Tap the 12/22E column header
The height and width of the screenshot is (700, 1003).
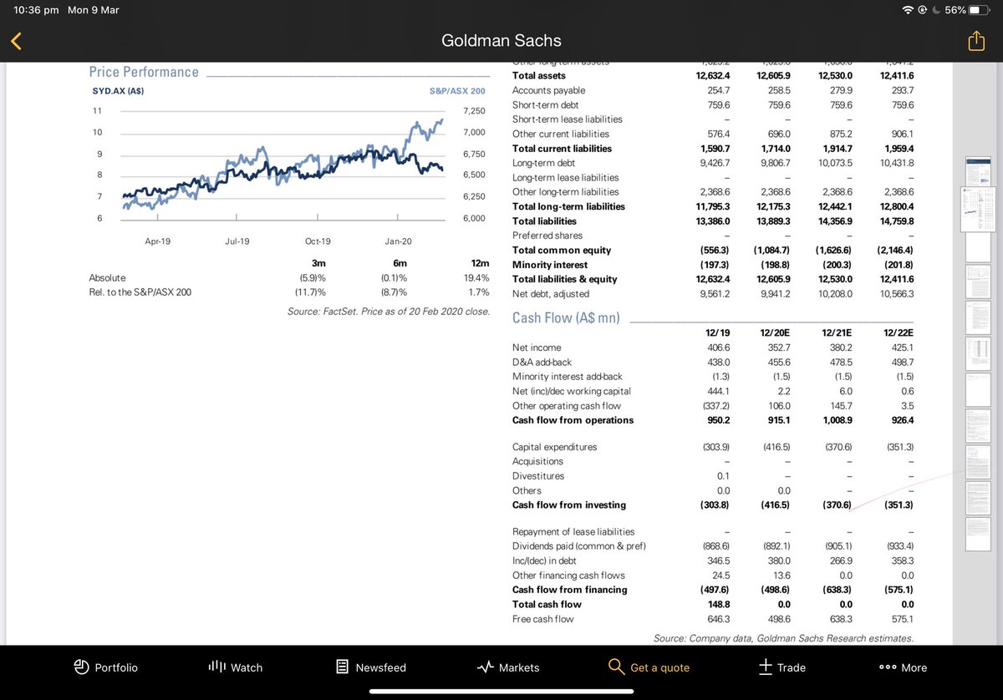point(899,332)
